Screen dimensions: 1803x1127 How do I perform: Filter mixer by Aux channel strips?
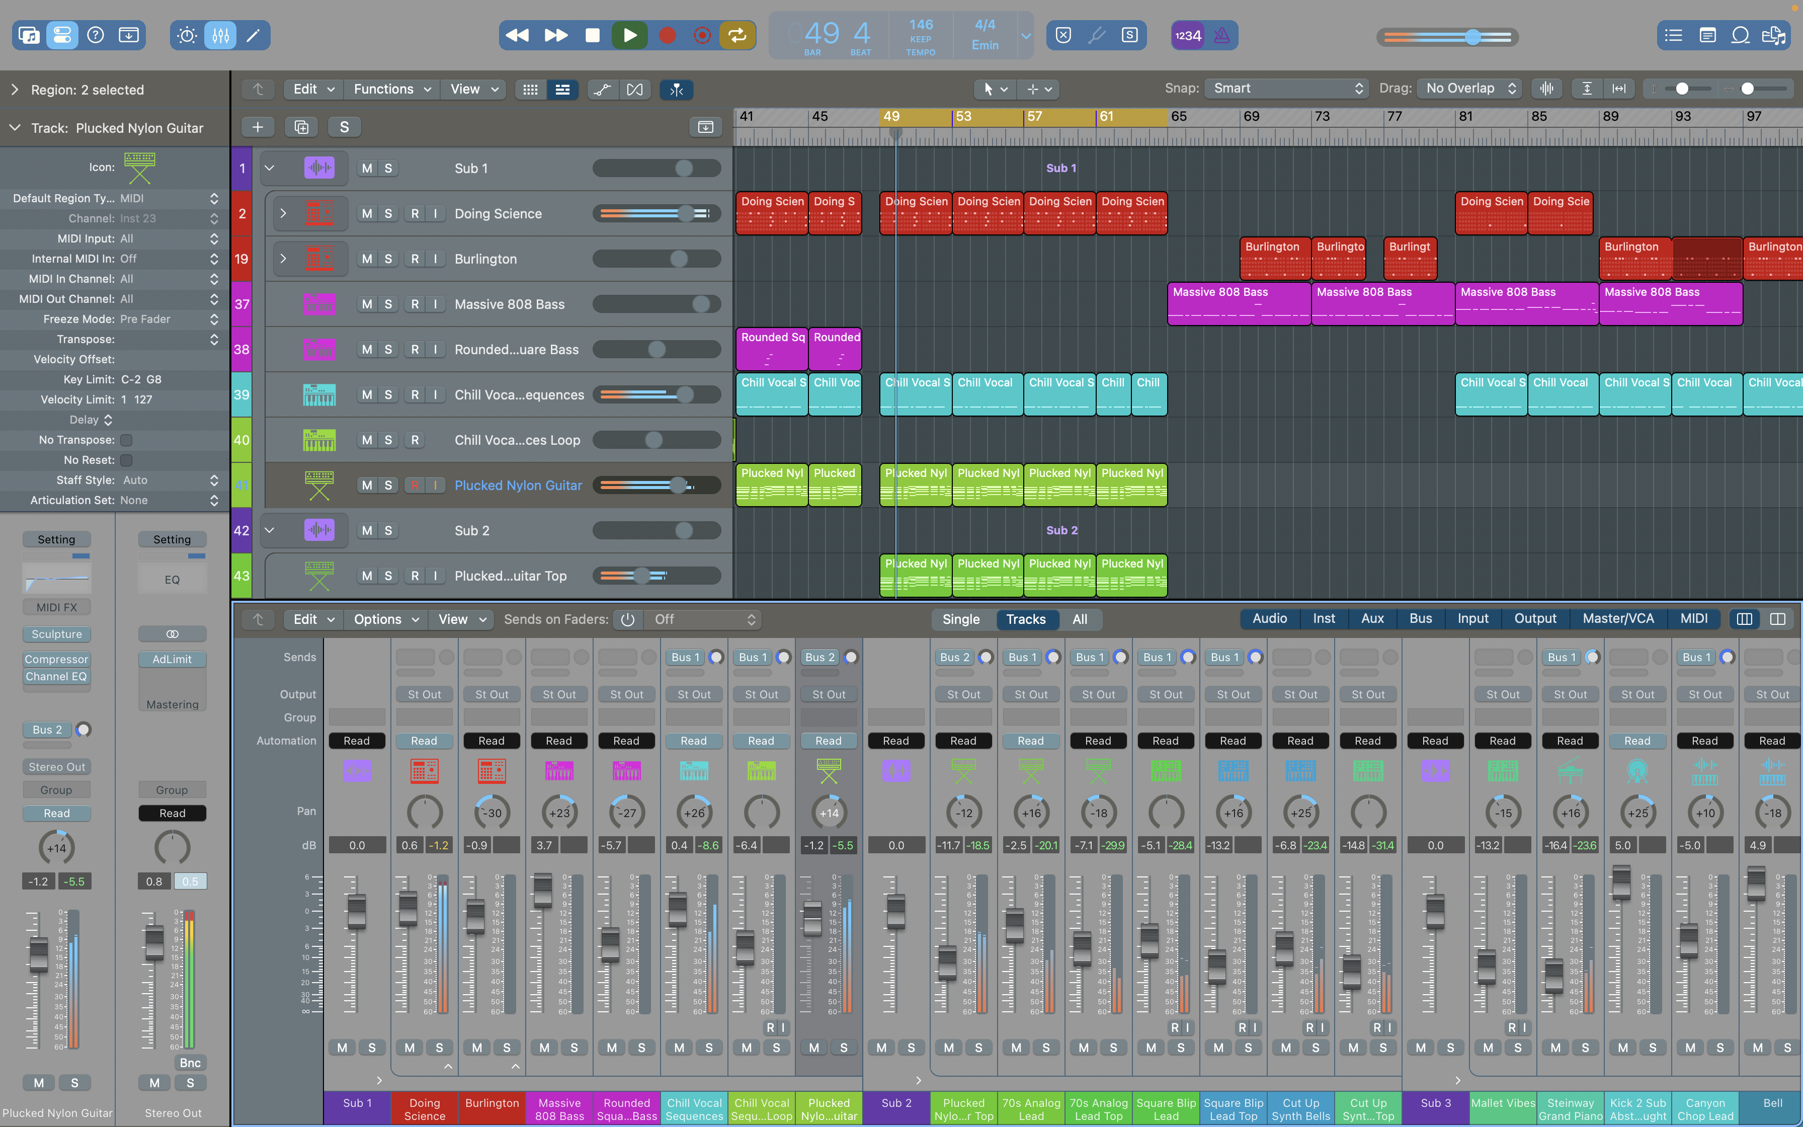pyautogui.click(x=1372, y=619)
